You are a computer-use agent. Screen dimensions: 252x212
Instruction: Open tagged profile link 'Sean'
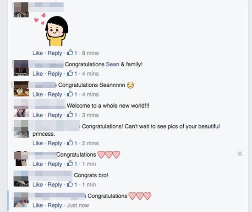point(113,64)
